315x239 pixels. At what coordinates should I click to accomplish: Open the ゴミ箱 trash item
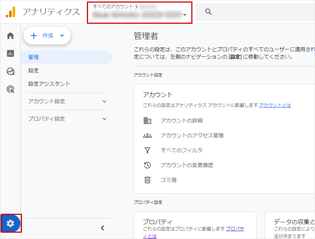(x=168, y=180)
